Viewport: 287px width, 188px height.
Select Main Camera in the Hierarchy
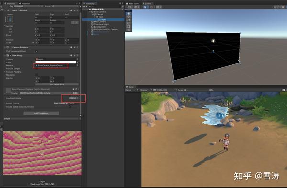[100, 22]
